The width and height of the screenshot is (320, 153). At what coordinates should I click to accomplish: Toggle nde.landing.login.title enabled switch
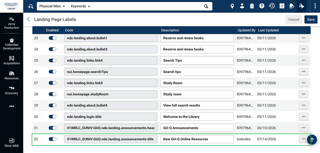click(52, 117)
